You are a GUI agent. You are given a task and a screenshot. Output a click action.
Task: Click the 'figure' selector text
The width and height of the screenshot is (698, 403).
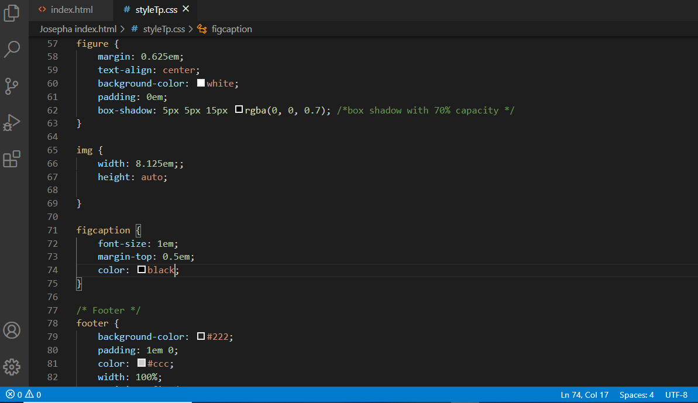[92, 44]
